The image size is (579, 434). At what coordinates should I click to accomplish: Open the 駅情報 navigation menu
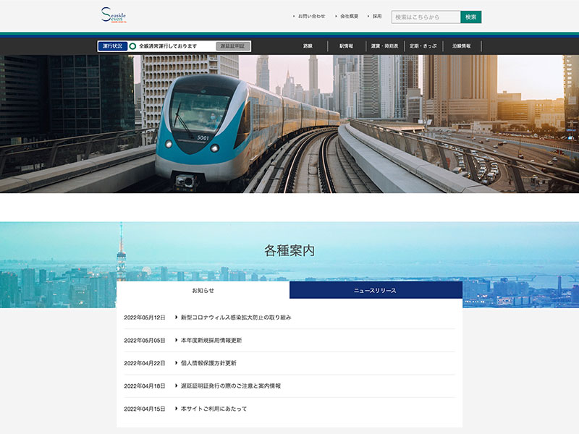coord(346,46)
